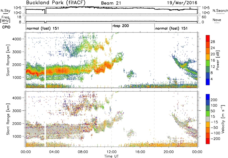This screenshot has height=158, width=228.
Task: Click the second 'normal (fast) 151' label after 18:00
Action: (171, 28)
